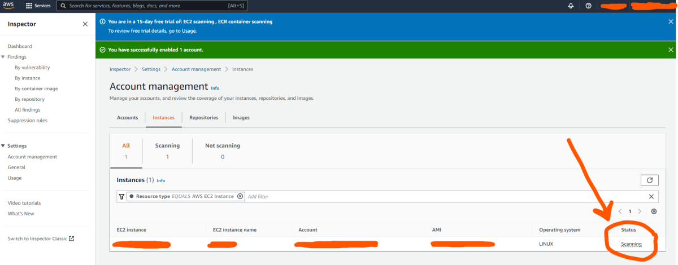Click the filter funnel icon
Viewport: 678px width, 265px height.
[x=121, y=196]
